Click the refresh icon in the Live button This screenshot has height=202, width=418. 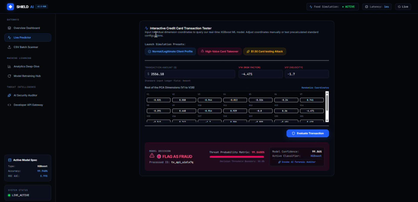pos(399,7)
